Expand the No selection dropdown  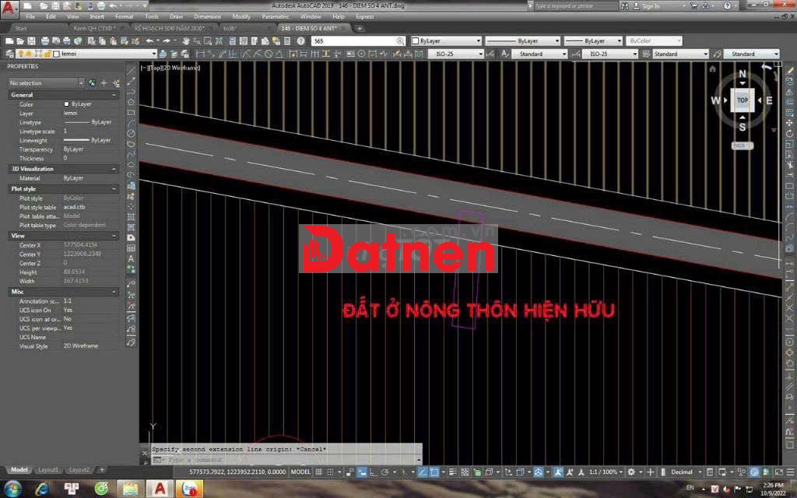[81, 82]
